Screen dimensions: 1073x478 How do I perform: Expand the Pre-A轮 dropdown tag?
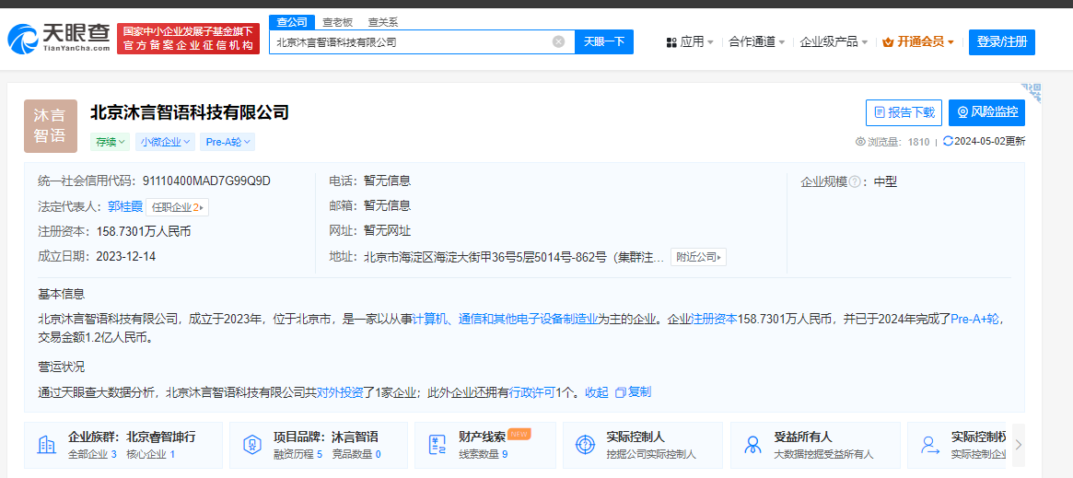(x=227, y=142)
